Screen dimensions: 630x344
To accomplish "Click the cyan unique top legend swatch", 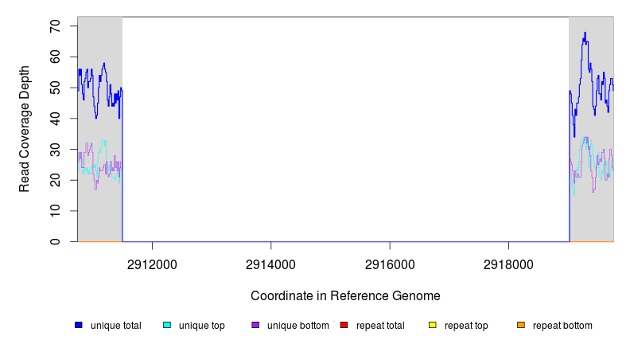I will [167, 326].
